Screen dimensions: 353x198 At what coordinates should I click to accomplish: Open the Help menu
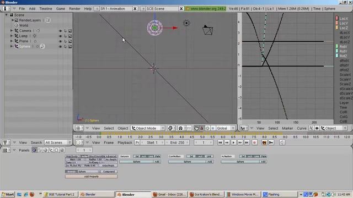pos(88,9)
